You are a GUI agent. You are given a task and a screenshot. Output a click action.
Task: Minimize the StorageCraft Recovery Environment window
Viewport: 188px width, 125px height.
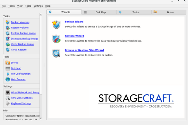172,1
